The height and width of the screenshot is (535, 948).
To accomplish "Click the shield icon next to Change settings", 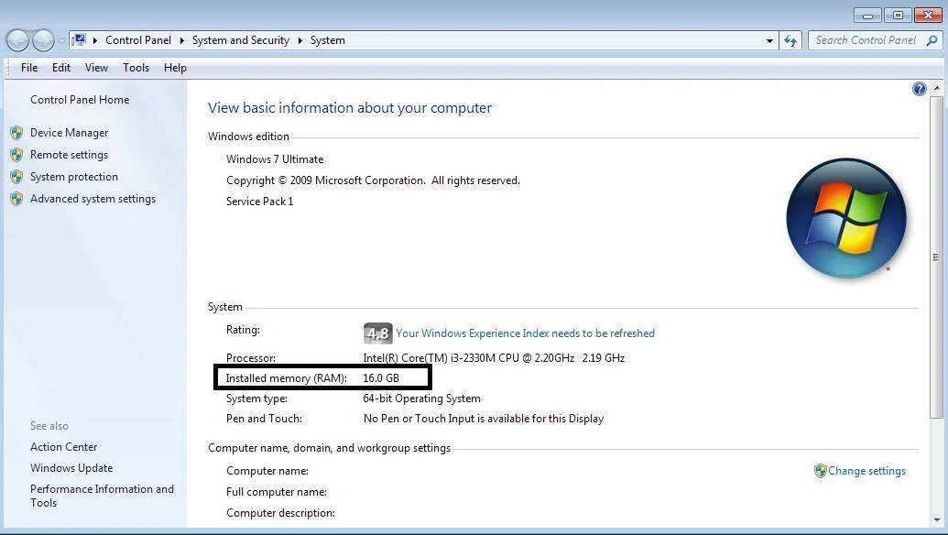I will coord(820,471).
